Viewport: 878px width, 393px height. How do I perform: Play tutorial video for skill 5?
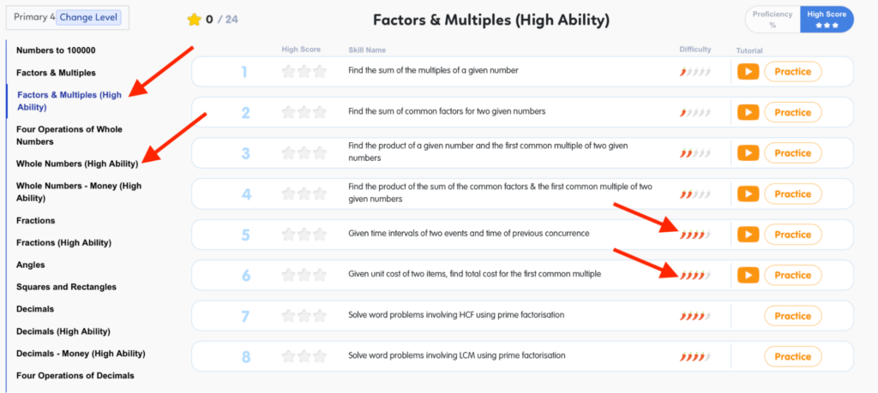tap(749, 235)
